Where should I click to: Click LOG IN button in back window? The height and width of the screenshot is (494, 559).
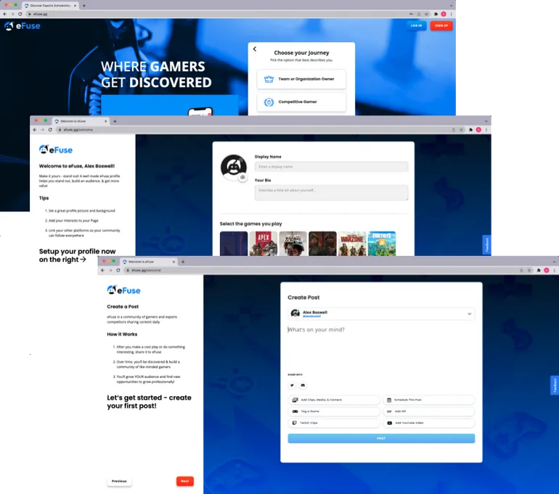pos(416,25)
